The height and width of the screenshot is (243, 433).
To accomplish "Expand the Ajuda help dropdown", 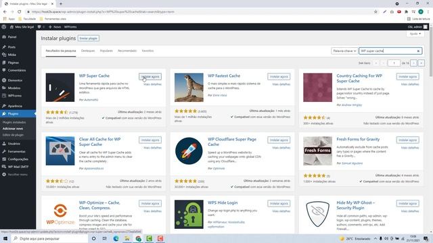I will tap(415, 34).
